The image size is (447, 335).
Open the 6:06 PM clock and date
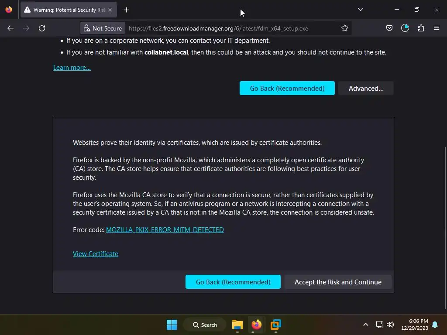(x=415, y=325)
